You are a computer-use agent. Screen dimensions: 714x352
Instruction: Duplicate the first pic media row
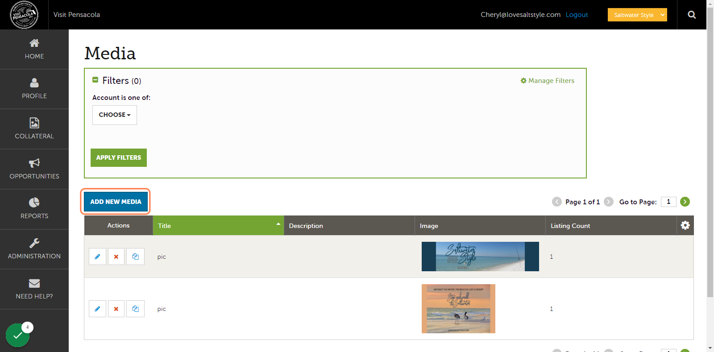(x=135, y=257)
